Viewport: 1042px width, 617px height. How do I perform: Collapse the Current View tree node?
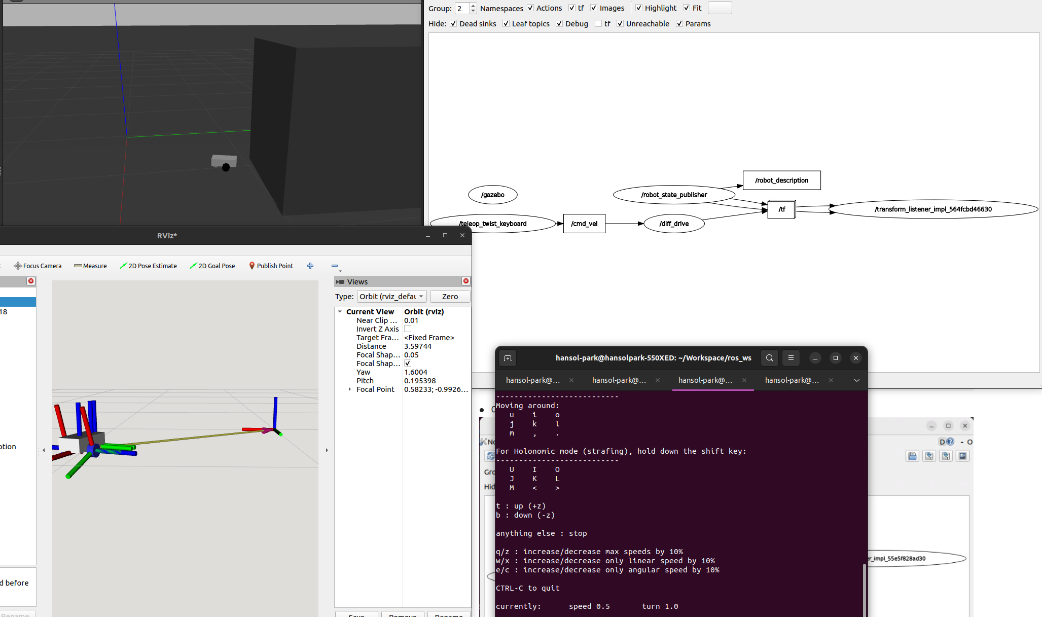(340, 312)
